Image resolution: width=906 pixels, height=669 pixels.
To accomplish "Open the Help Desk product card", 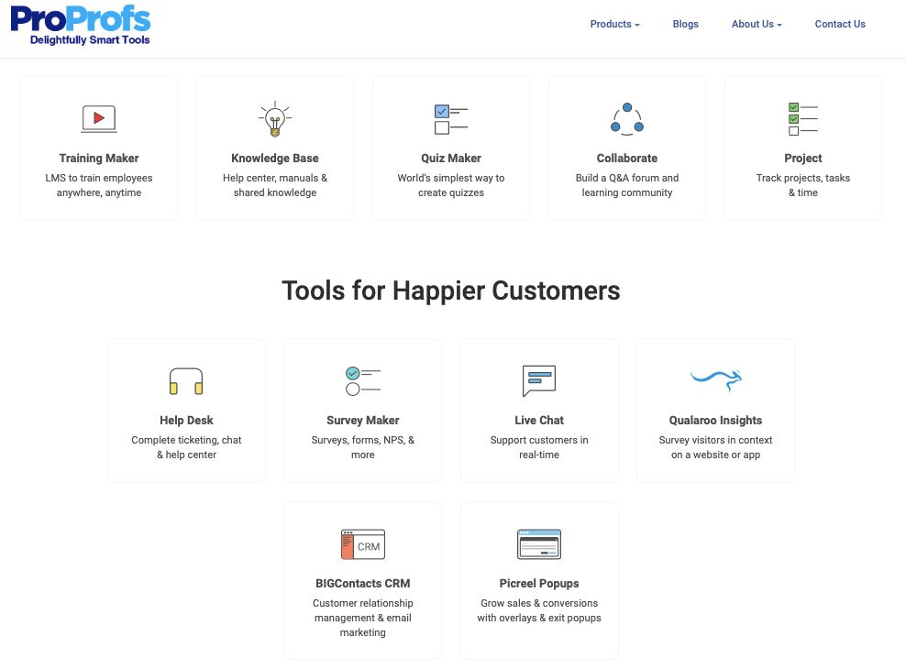I will [x=186, y=410].
